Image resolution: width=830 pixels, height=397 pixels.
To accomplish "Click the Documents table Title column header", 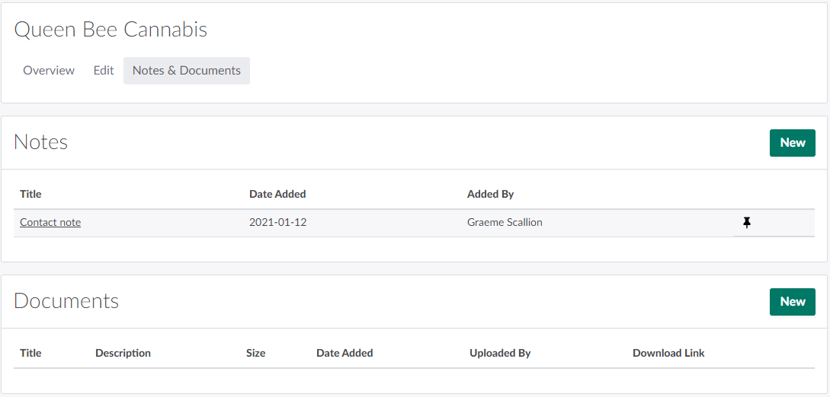I will (x=30, y=354).
